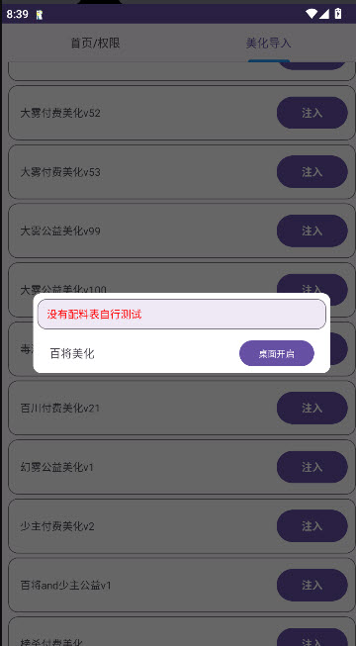Image resolution: width=356 pixels, height=646 pixels.
Task: Click the status bar clock showing 8:39
Action: 18,15
